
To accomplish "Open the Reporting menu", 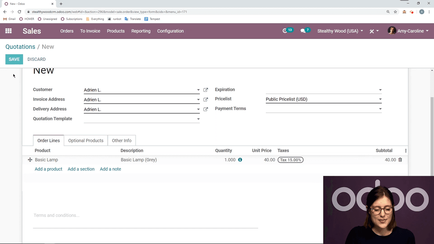I will coord(141,31).
